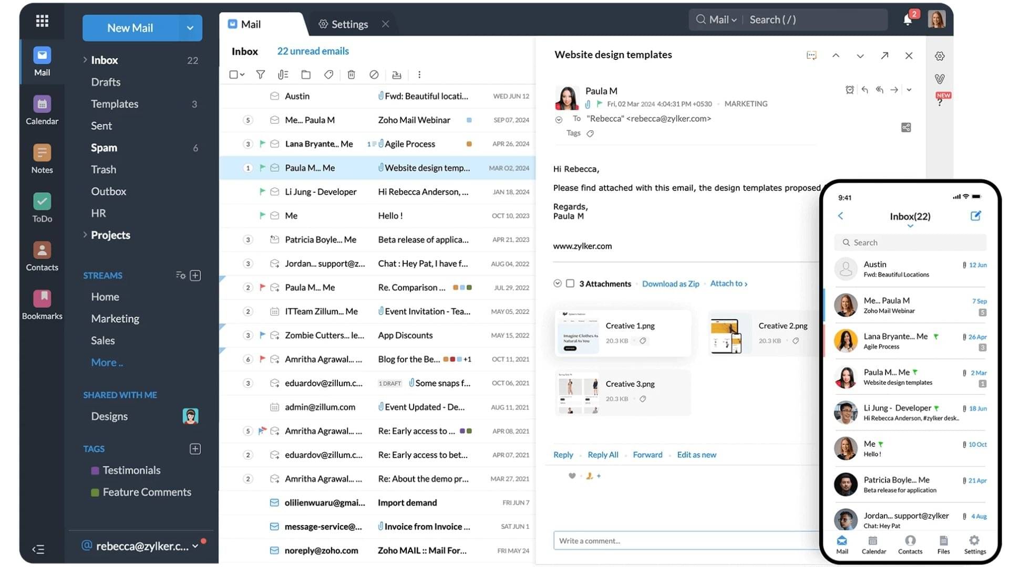This screenshot has width=1009, height=567.
Task: Click the add new tag plus icon
Action: click(x=195, y=449)
